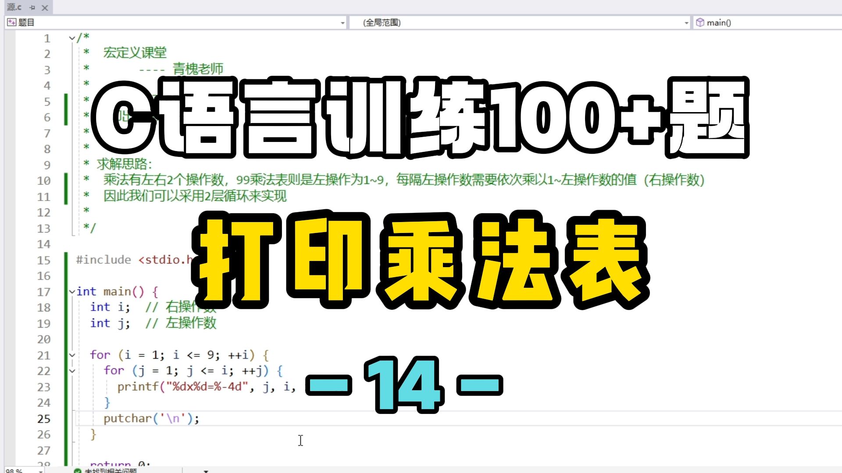The height and width of the screenshot is (473, 842).
Task: Open the 题目 project dropdown
Action: tap(343, 23)
